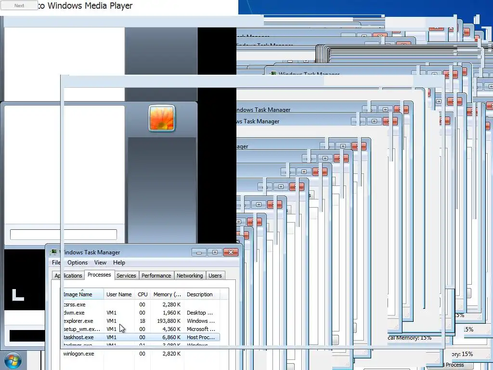Open the Performance tab
The image size is (493, 370).
coord(156,276)
